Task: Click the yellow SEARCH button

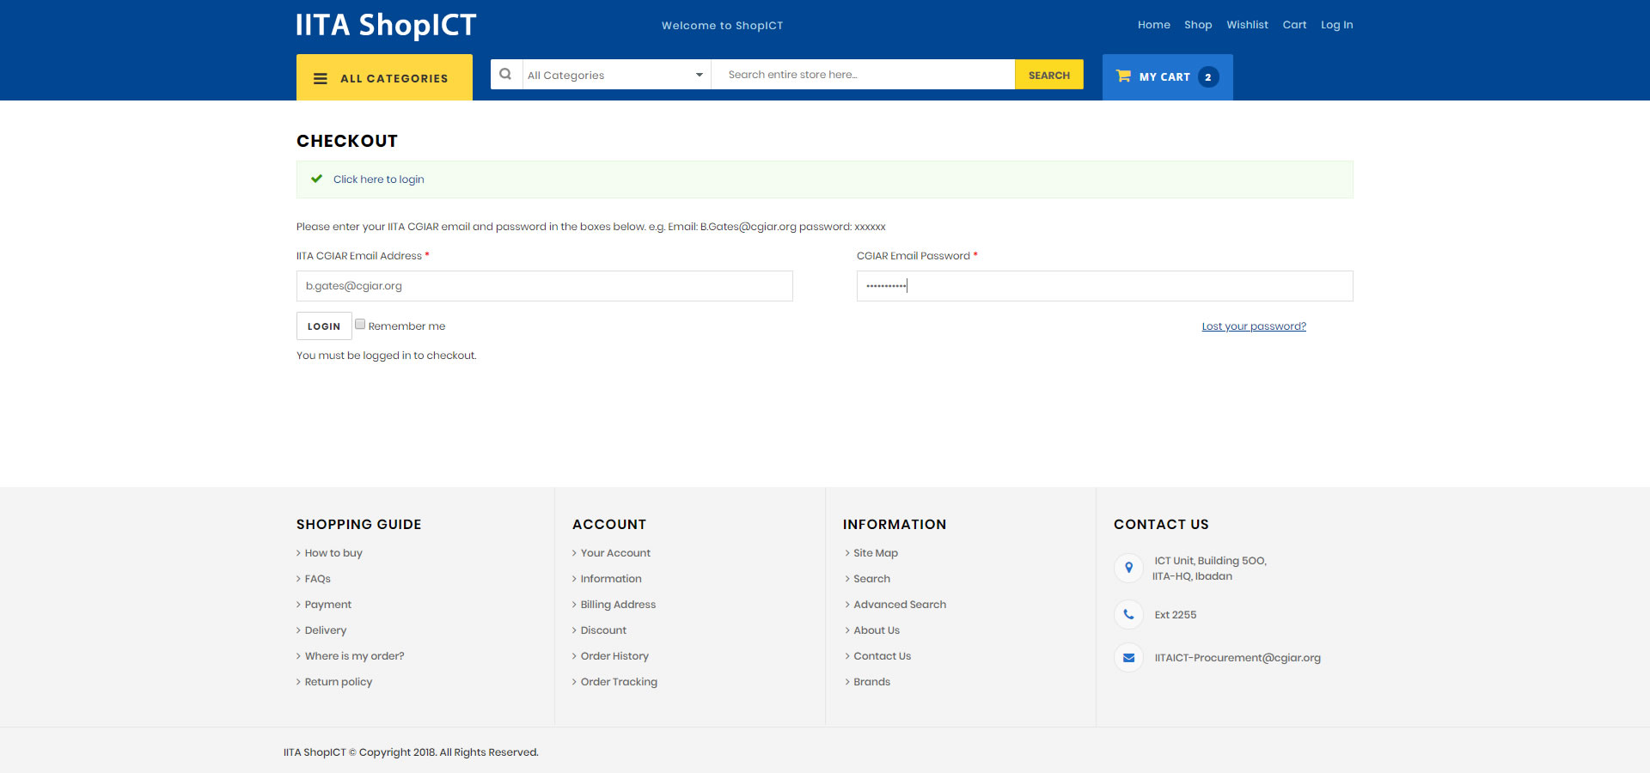Action: click(x=1049, y=75)
